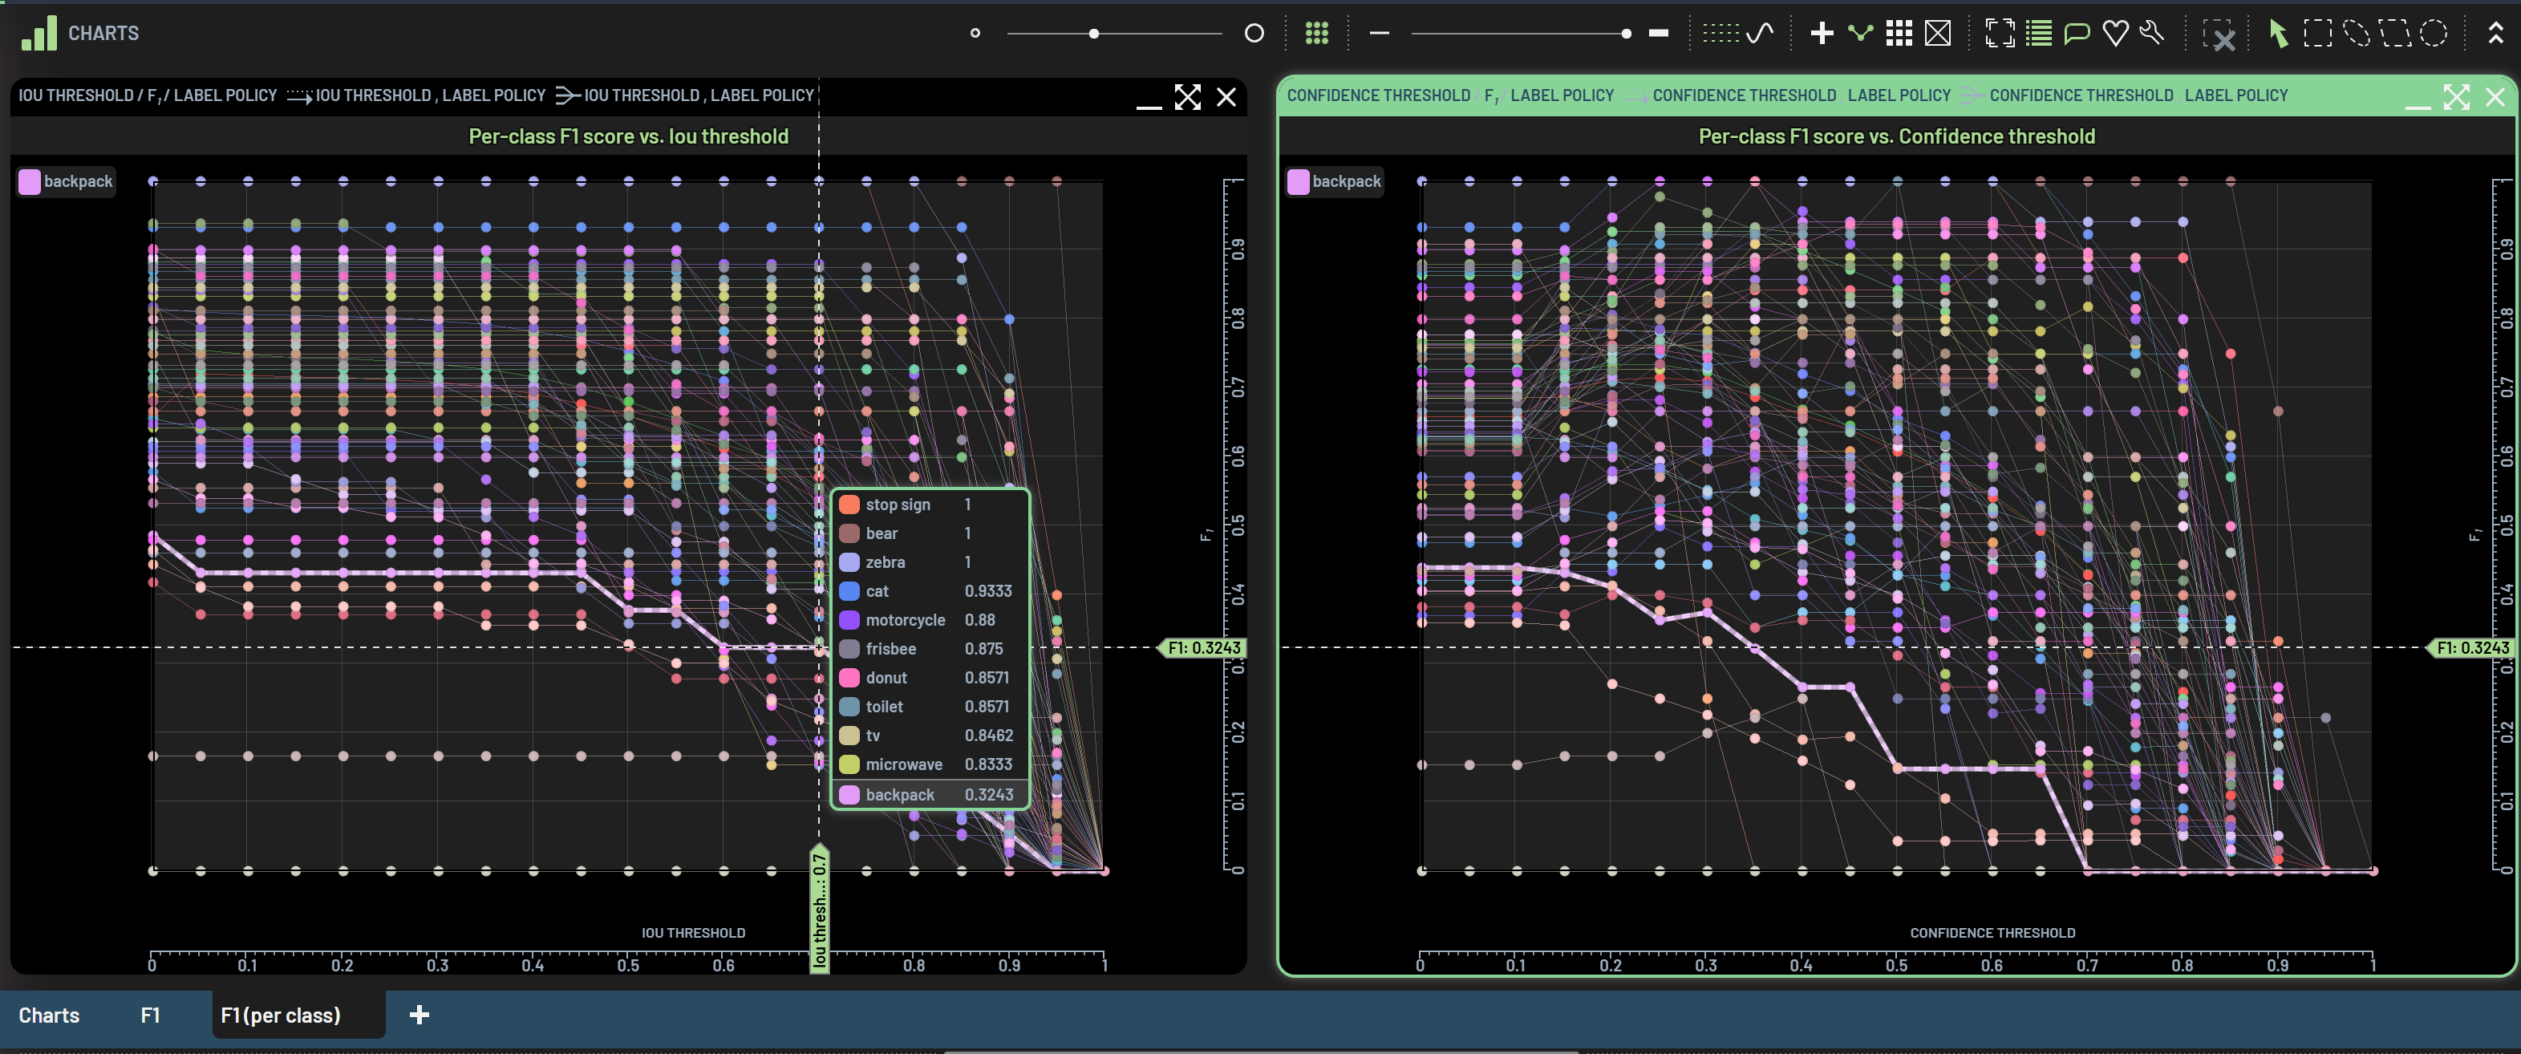Viewport: 2521px width, 1054px height.
Task: Click motorcycle entry in tooltip list
Action: pyautogui.click(x=904, y=619)
